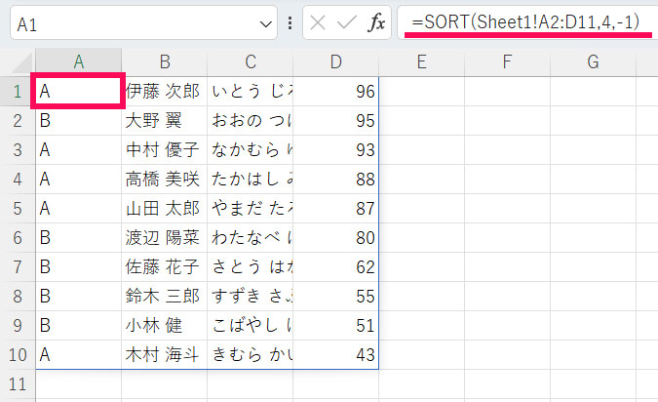Click the score cell showing 43

pyautogui.click(x=335, y=355)
